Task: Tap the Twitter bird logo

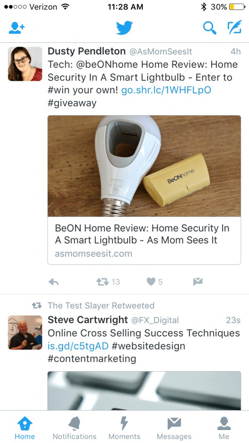Action: click(124, 28)
